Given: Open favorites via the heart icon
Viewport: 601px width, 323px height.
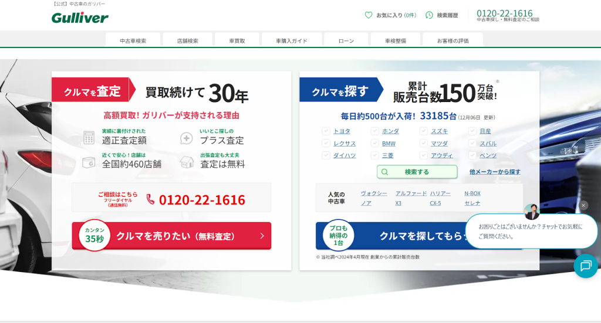Looking at the screenshot, I should tap(369, 15).
